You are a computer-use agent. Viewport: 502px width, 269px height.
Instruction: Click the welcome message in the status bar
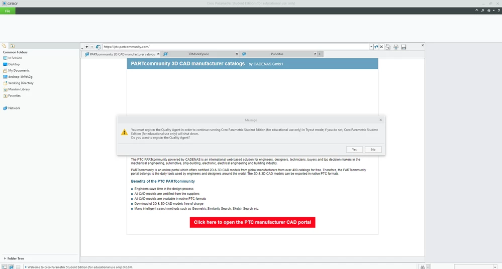(80, 267)
